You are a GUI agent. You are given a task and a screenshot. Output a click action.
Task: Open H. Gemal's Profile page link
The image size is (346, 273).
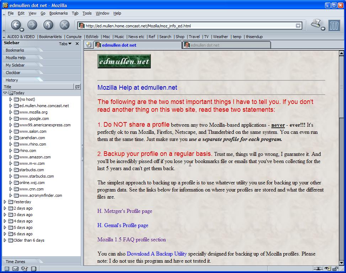click(x=123, y=225)
